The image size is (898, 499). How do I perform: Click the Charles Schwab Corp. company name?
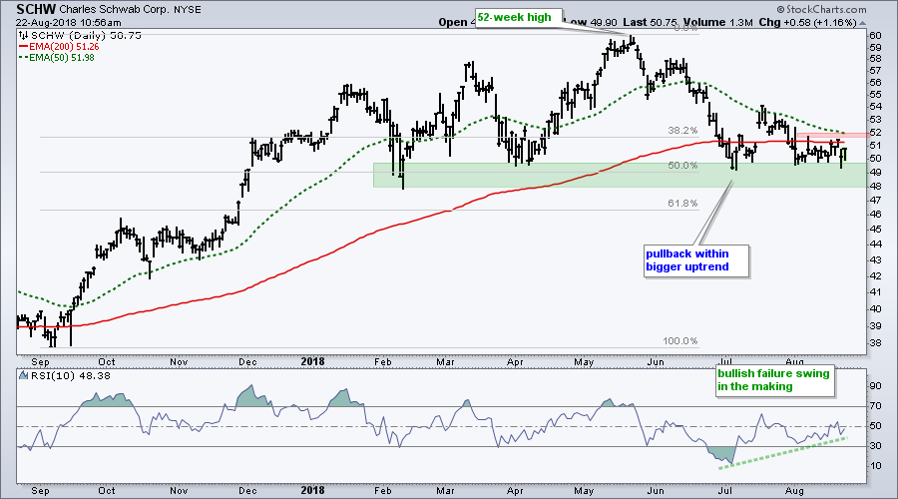[x=114, y=10]
